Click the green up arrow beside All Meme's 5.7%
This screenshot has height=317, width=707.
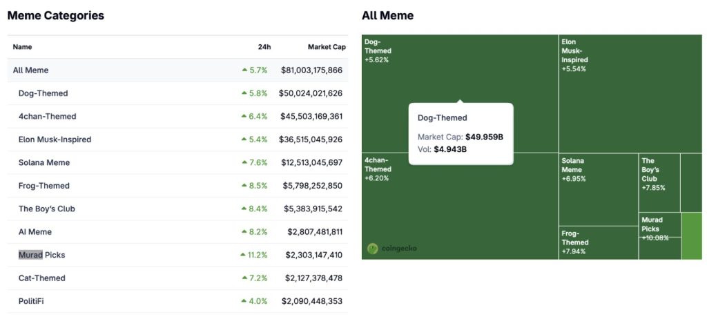click(x=244, y=70)
